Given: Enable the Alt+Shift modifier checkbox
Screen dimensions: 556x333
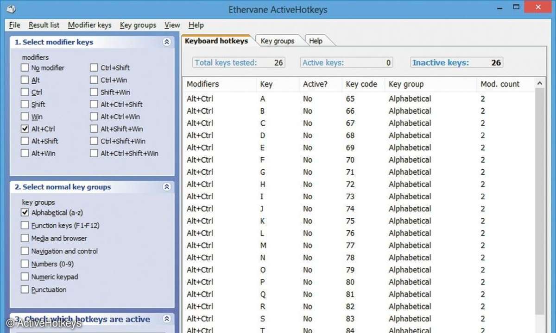Looking at the screenshot, I should [25, 141].
